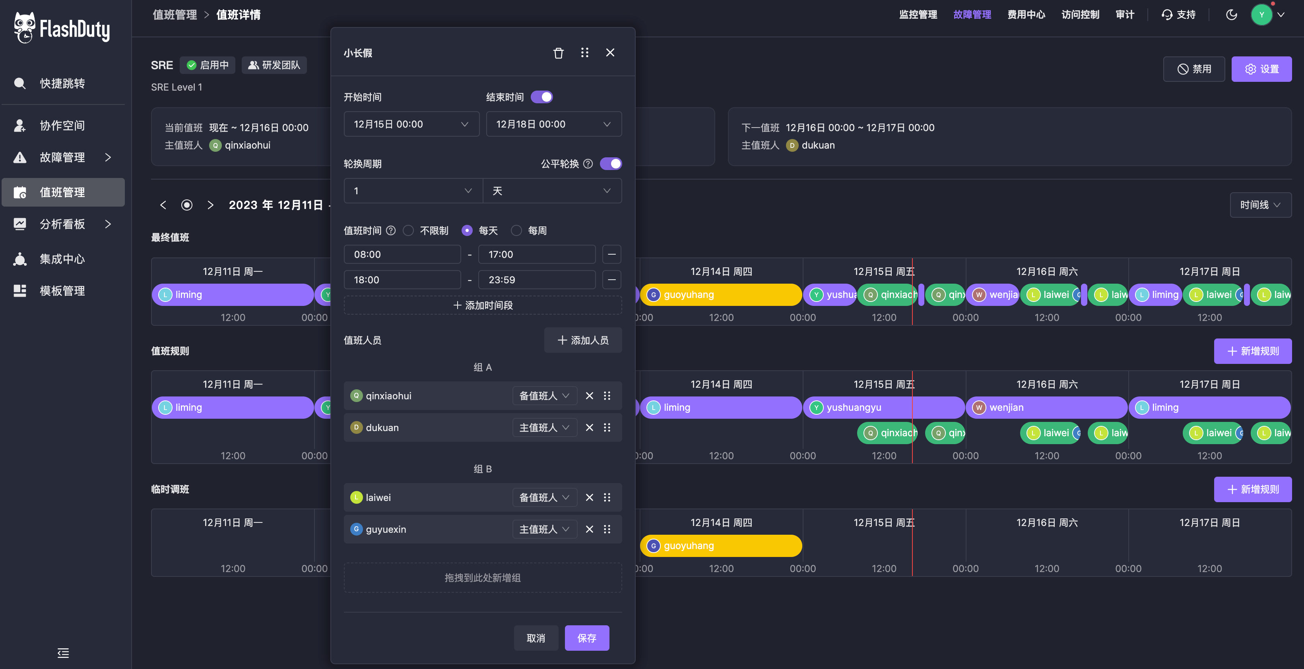Viewport: 1304px width, 669px height.
Task: Collapse the sidebar with the bottom-left icon
Action: [63, 653]
